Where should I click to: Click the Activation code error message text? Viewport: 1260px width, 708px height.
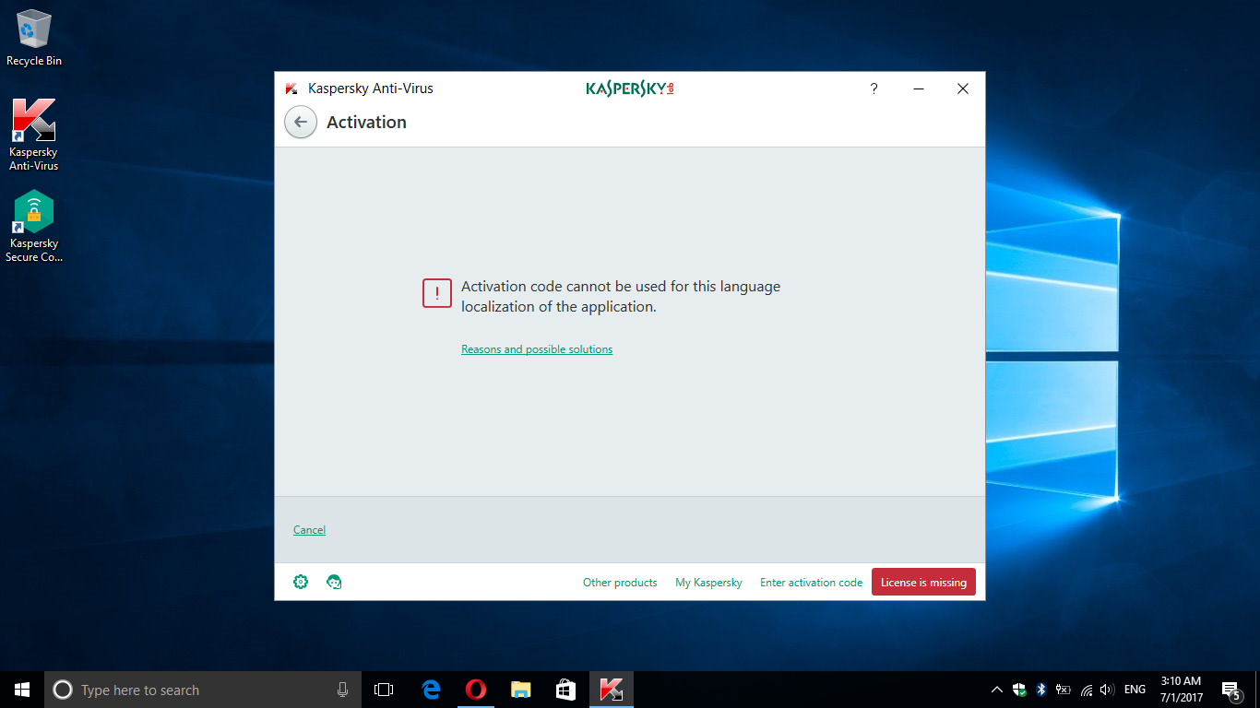[x=621, y=297]
